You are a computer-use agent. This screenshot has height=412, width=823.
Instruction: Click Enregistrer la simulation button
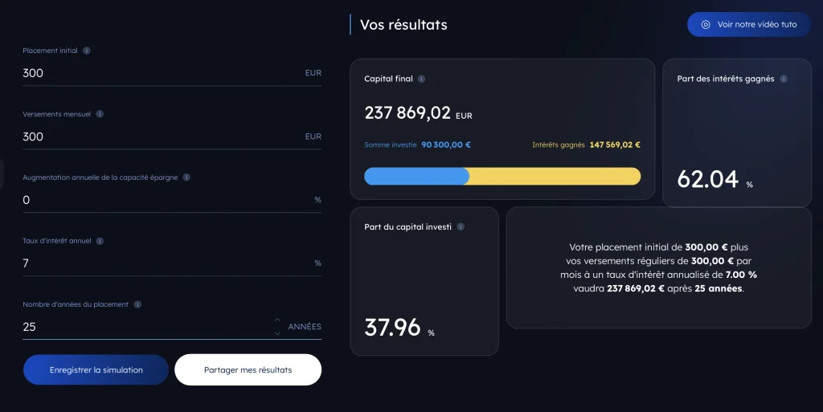(x=96, y=370)
